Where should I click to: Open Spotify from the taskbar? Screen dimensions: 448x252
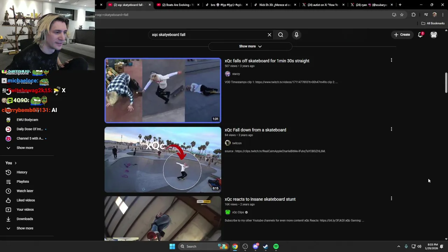(x=276, y=246)
